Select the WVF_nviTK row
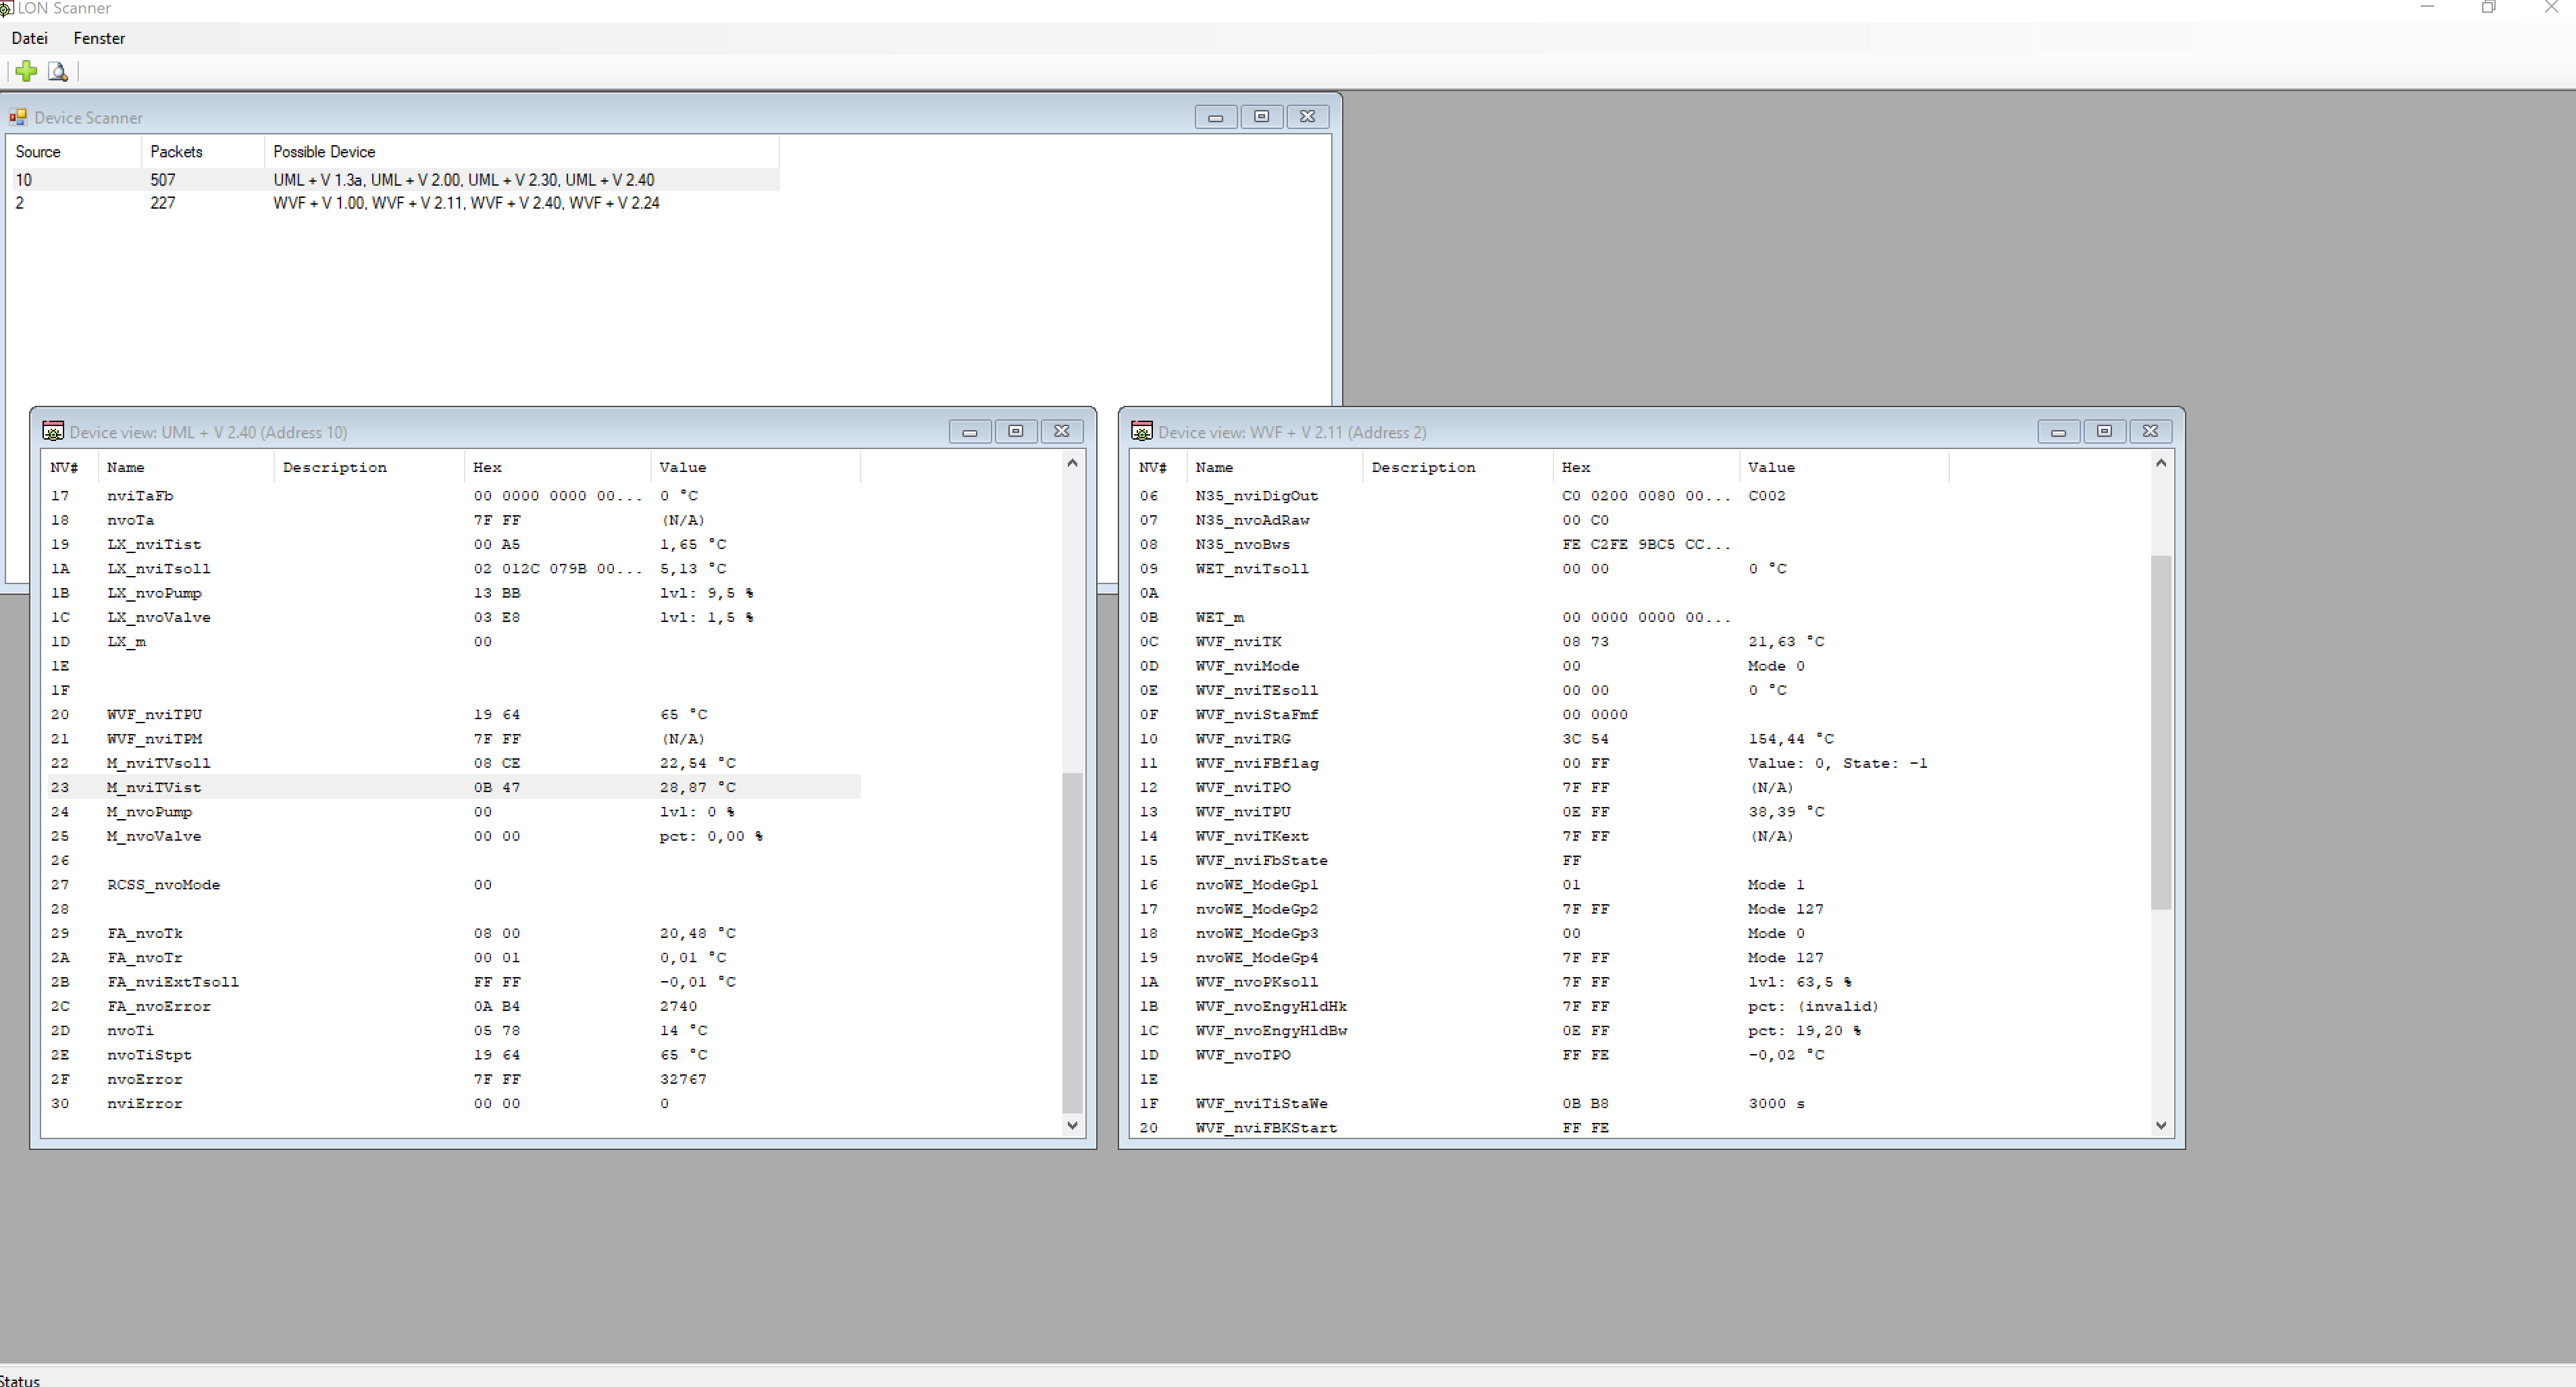This screenshot has width=2576, height=1387. pos(1542,642)
